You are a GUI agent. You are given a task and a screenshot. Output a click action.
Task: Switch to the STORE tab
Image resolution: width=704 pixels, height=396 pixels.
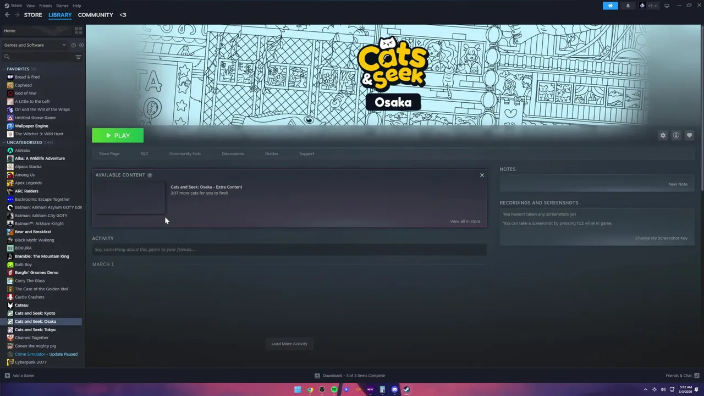[33, 15]
